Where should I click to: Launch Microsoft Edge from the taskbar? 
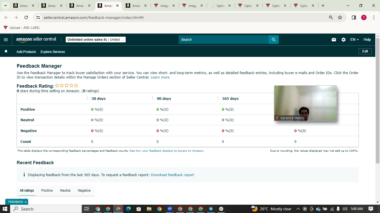[128, 209]
